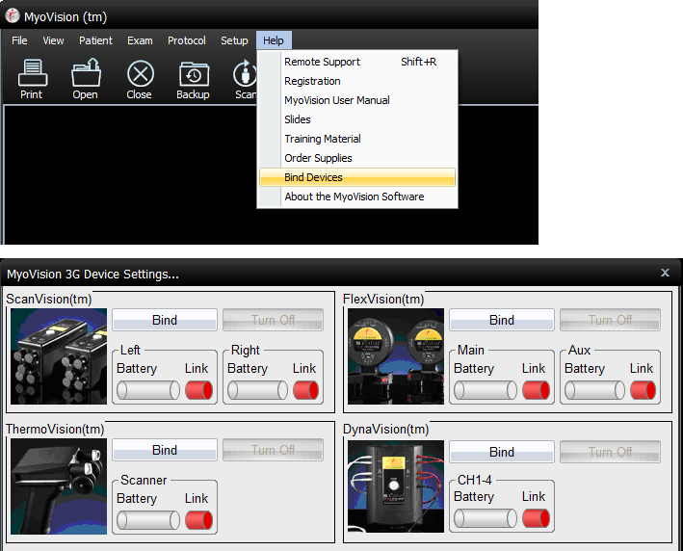Close the MyoVision 3G Device Settings dialog
683x551 pixels.
coord(665,273)
